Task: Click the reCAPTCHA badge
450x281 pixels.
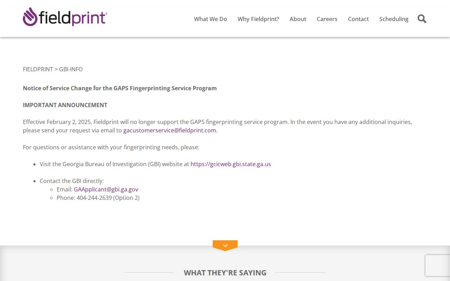Action: tap(438, 266)
